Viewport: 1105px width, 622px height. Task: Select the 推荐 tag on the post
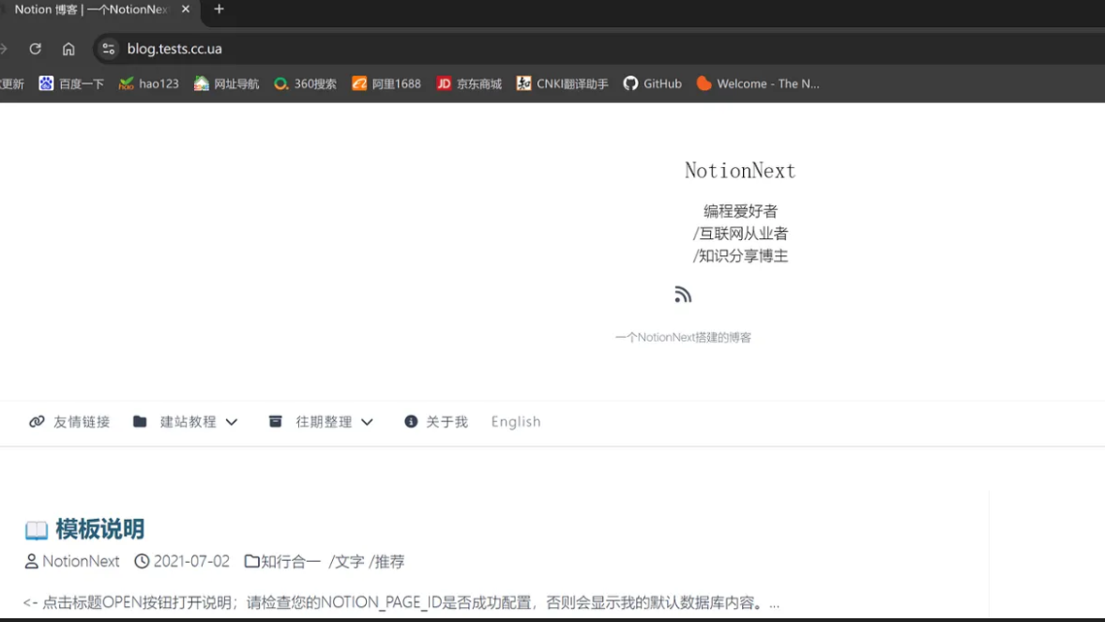tap(388, 562)
